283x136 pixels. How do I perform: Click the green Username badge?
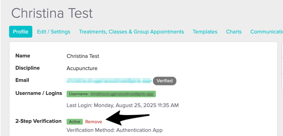111,94
